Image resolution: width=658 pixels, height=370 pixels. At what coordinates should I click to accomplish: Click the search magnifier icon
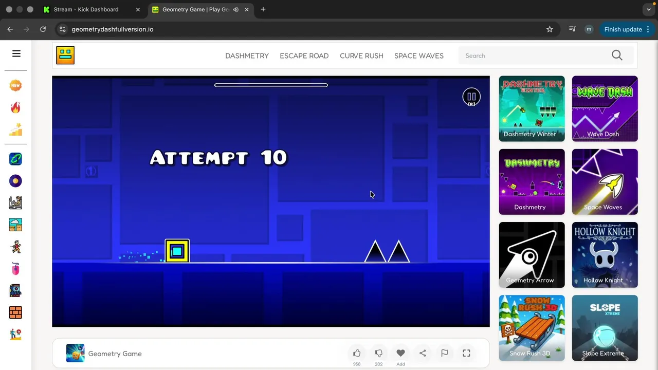pos(617,55)
